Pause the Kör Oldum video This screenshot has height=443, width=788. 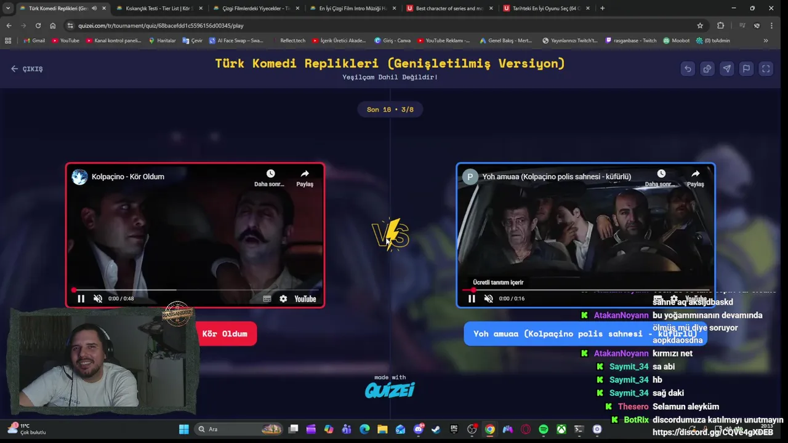click(x=81, y=298)
